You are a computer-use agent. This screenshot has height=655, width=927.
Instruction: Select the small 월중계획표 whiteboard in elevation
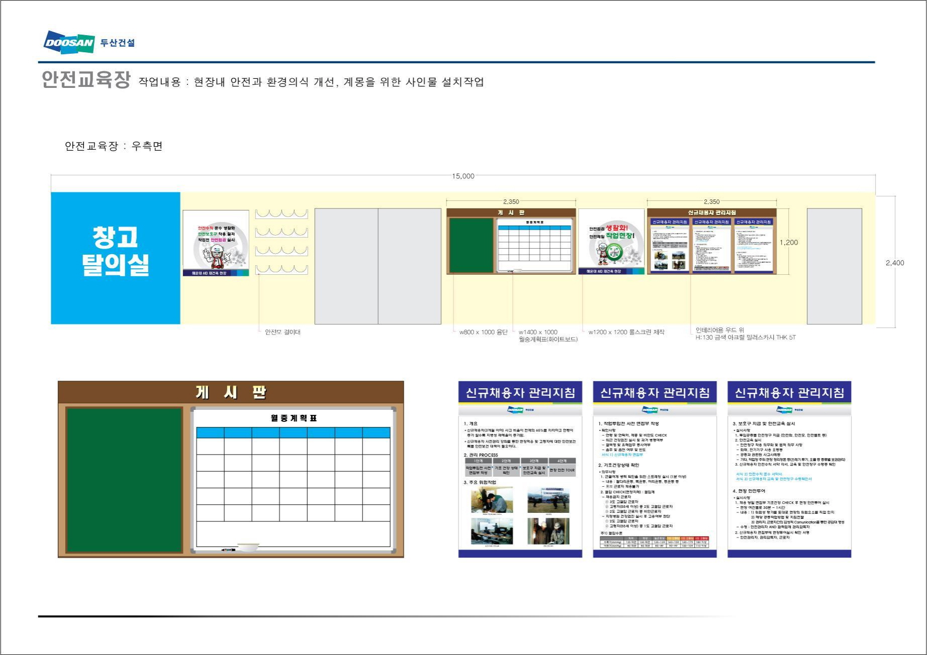click(535, 245)
